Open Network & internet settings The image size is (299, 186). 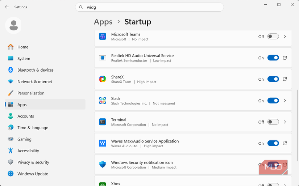(45, 81)
